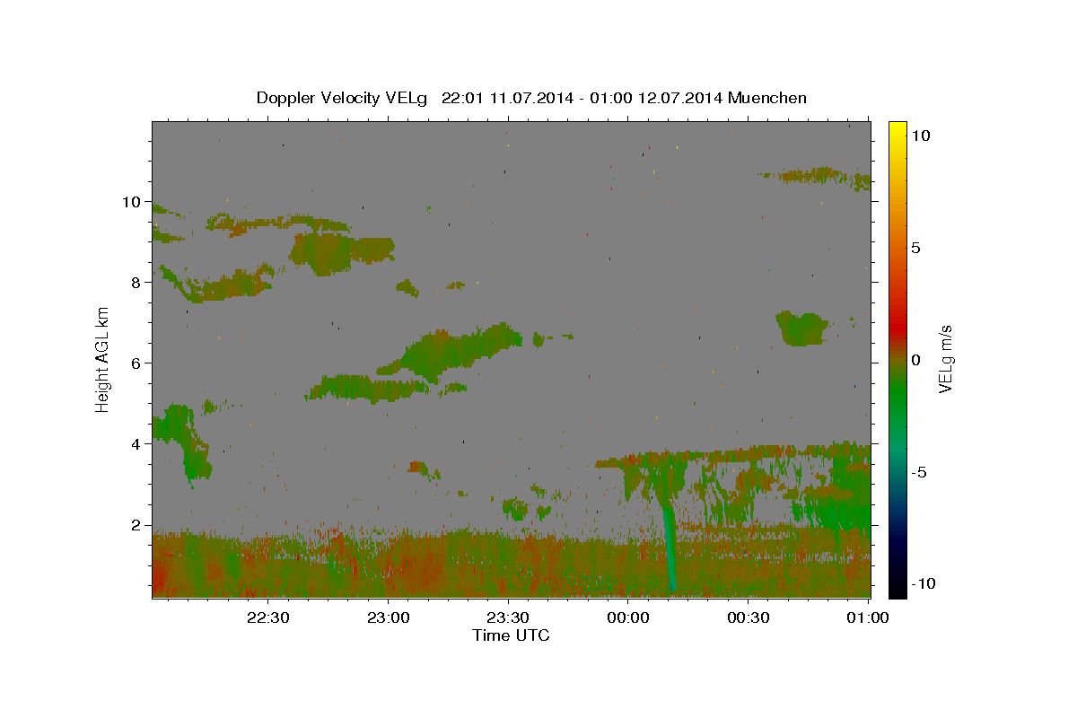Pick the yellow top of the colorbar
The image size is (1077, 718).
[897, 130]
